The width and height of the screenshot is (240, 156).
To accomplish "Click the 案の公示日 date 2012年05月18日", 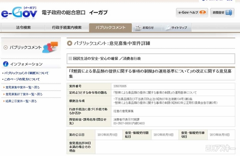I will [108, 135].
